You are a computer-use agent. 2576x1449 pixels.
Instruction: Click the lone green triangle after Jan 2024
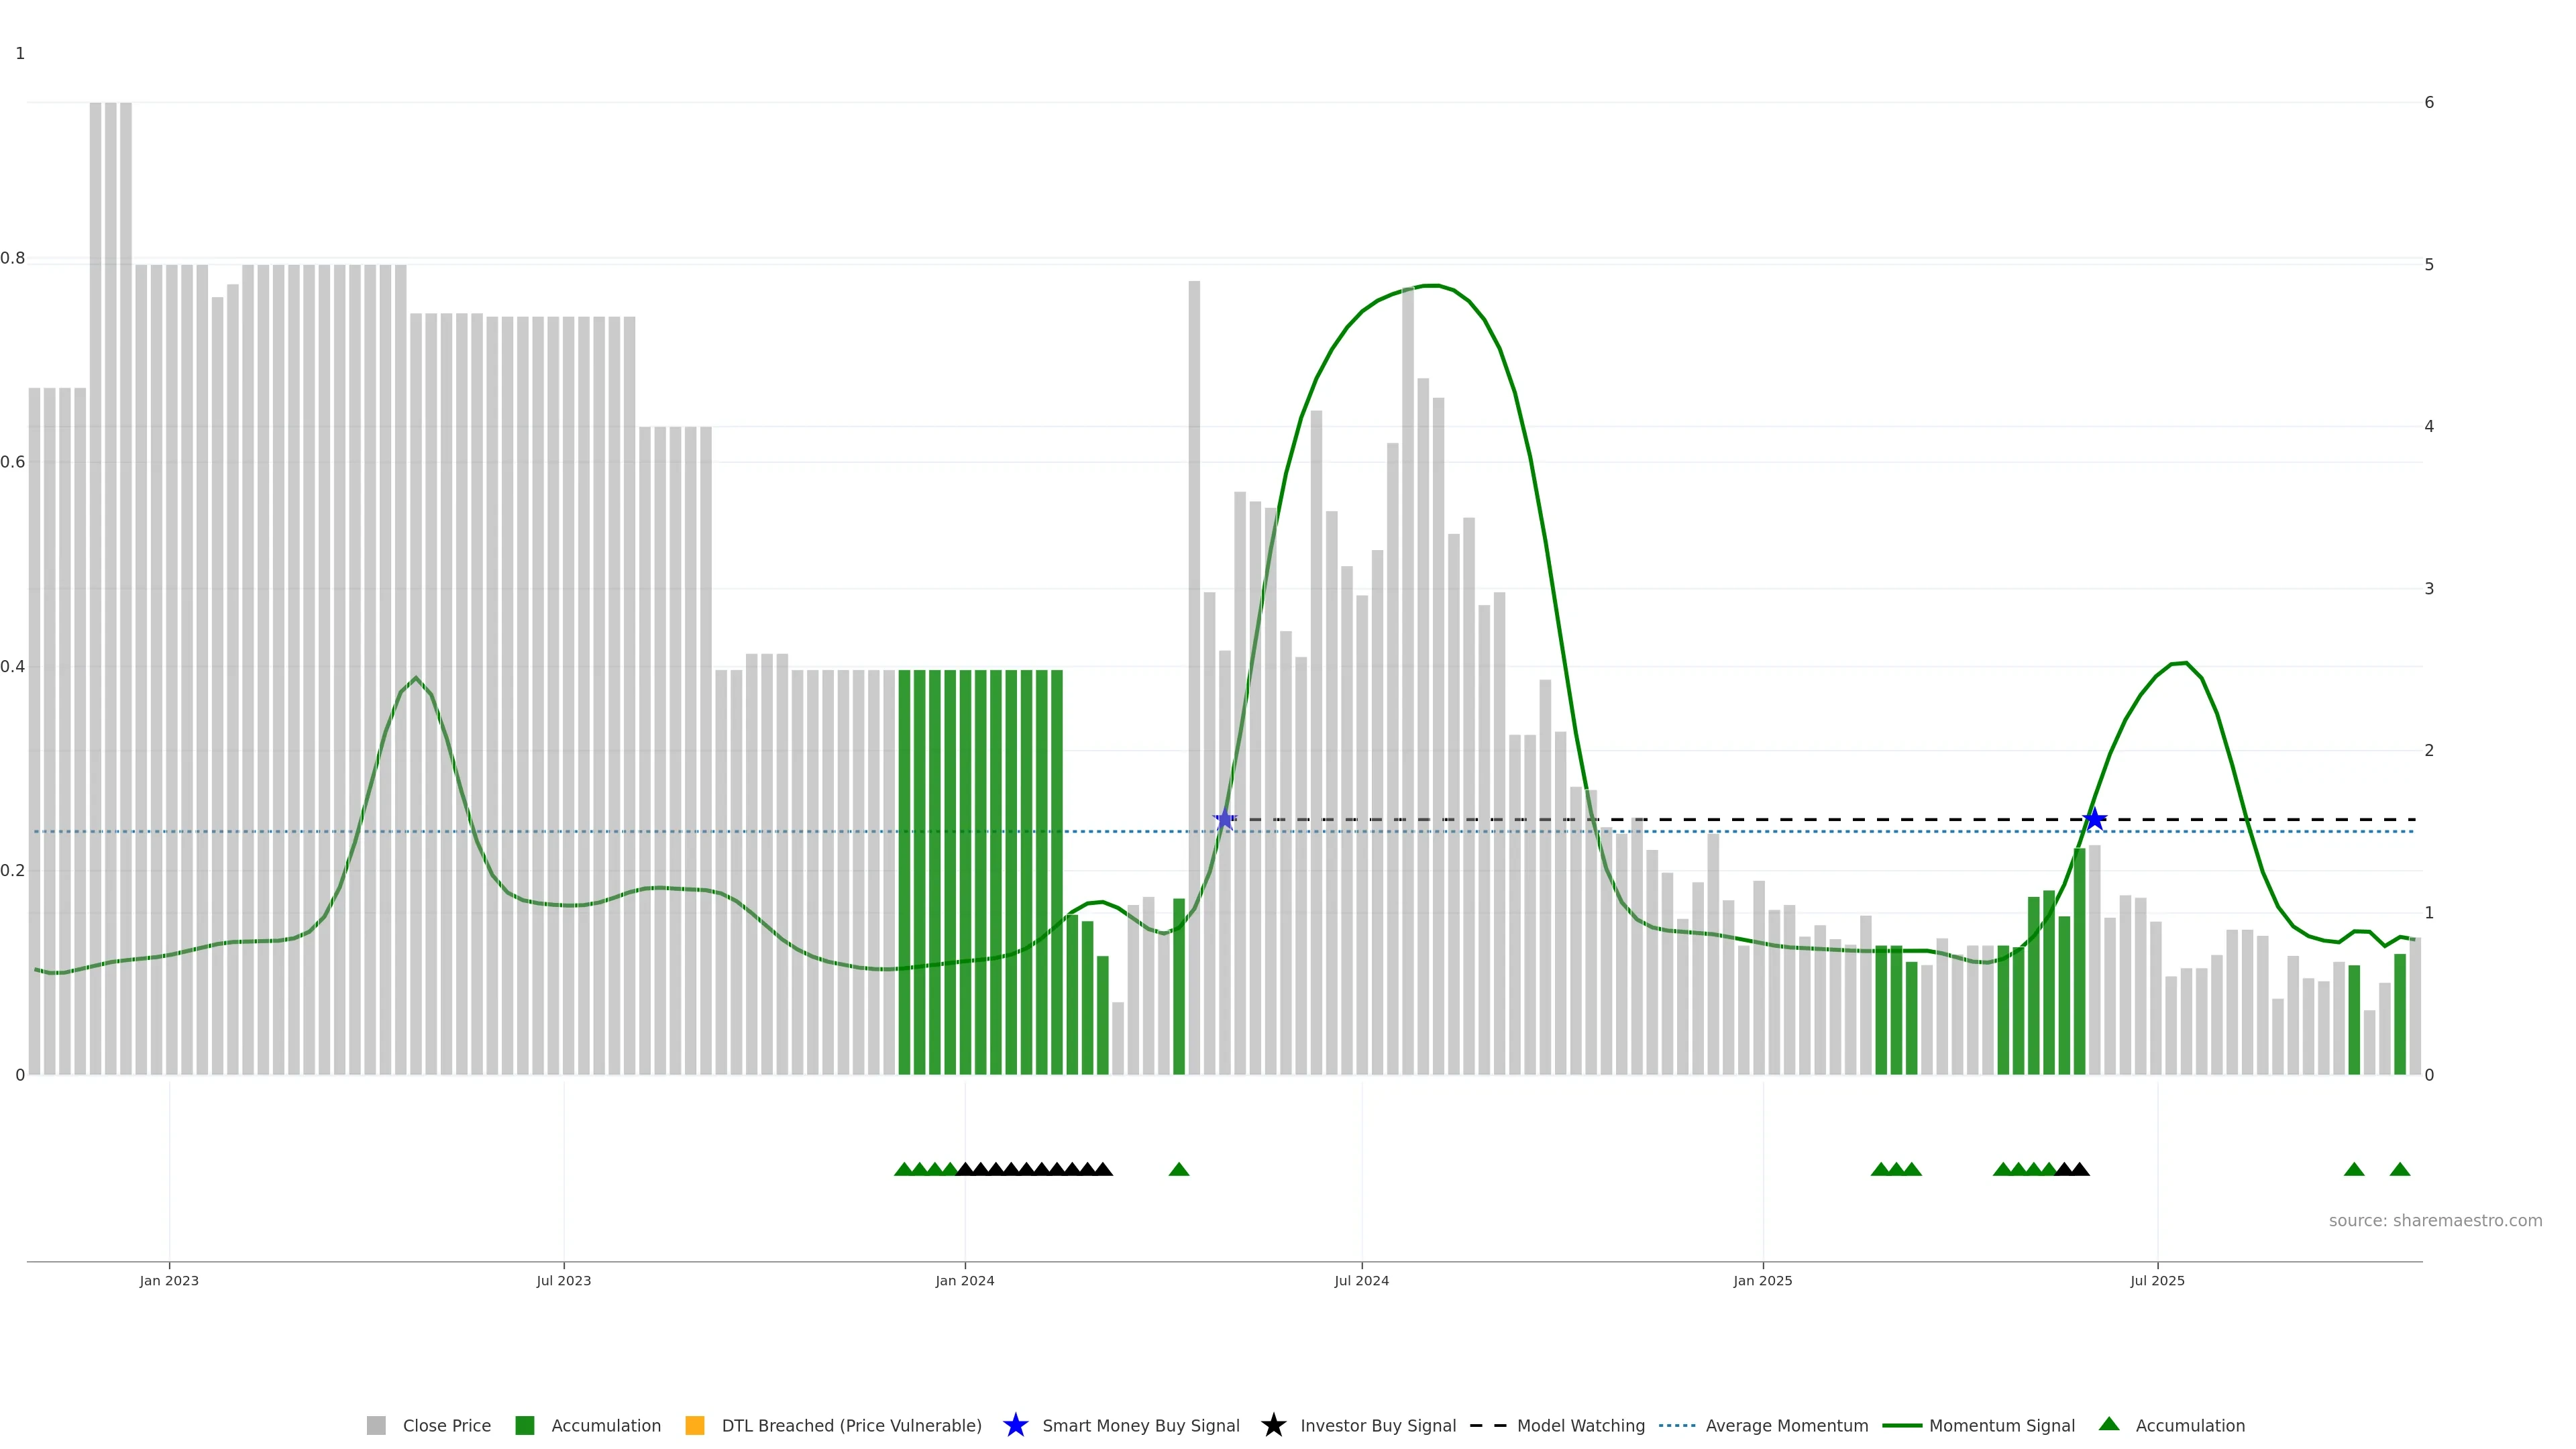[x=1179, y=1169]
